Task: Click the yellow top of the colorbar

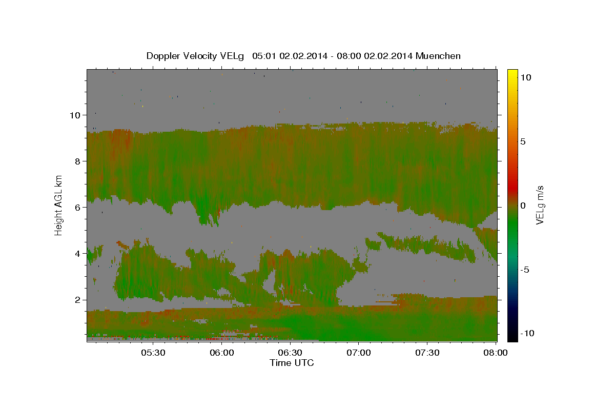Action: point(512,74)
